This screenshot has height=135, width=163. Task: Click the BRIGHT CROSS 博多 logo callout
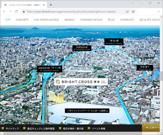81,82
